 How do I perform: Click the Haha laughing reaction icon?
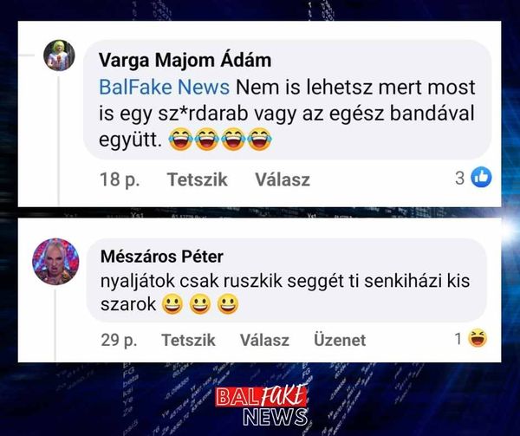point(478,338)
